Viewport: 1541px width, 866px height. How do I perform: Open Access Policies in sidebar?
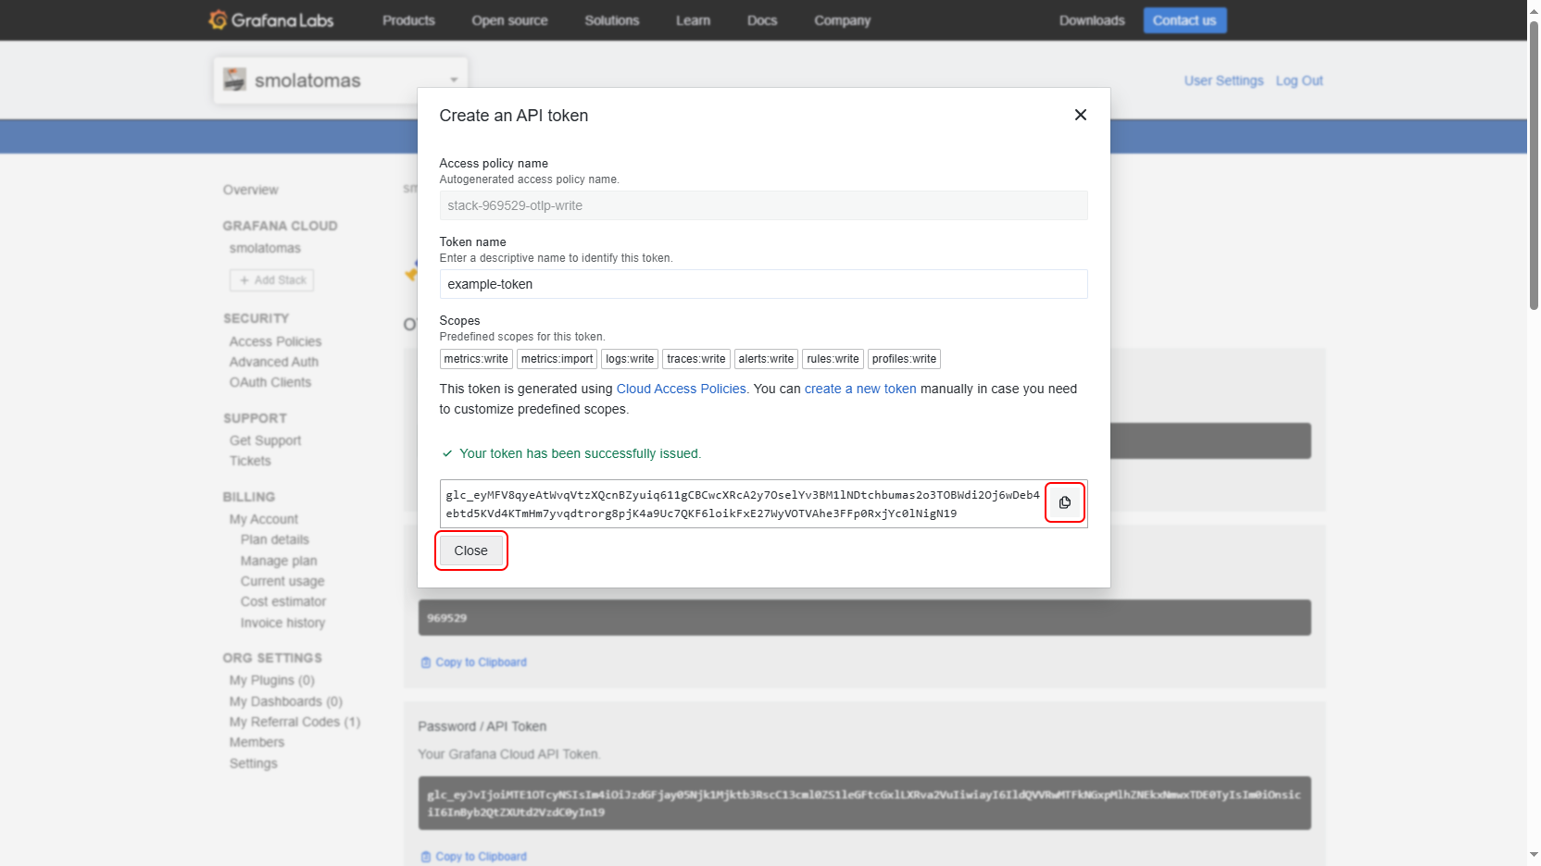(x=275, y=341)
